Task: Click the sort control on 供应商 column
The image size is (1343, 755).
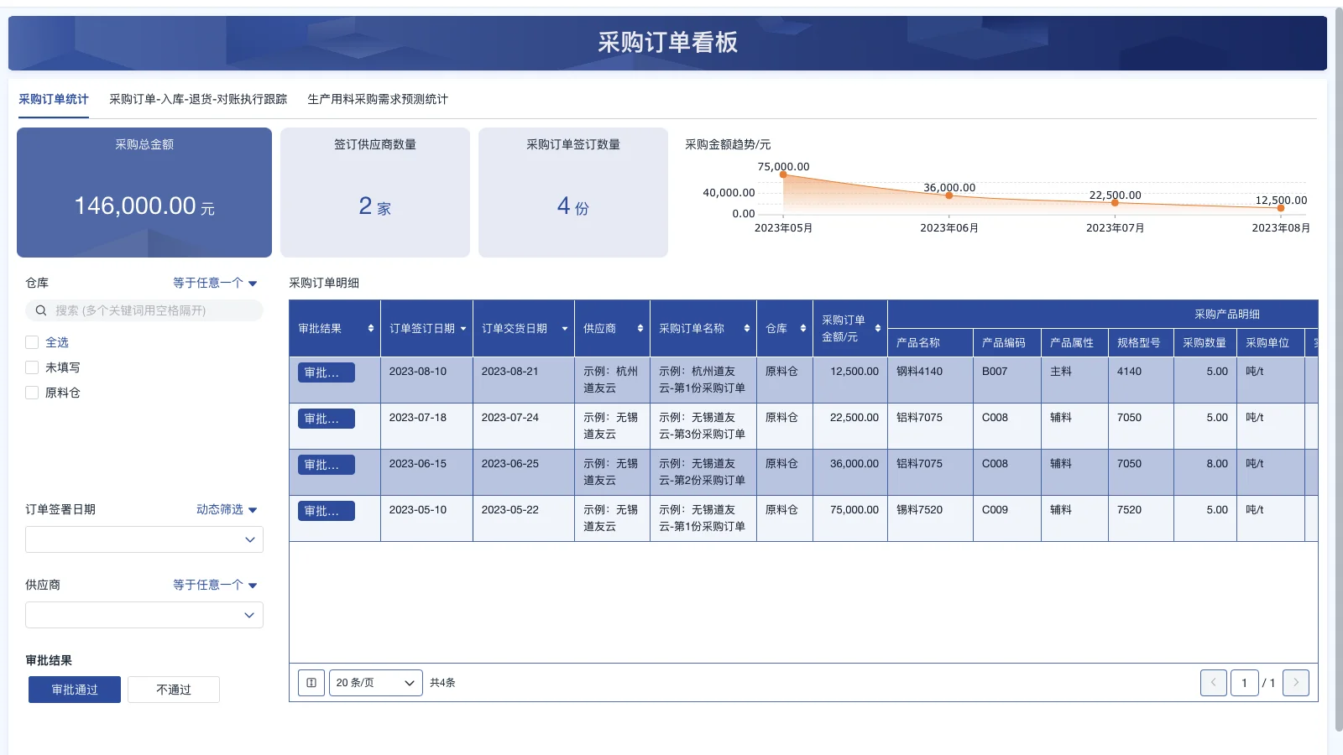Action: 639,329
